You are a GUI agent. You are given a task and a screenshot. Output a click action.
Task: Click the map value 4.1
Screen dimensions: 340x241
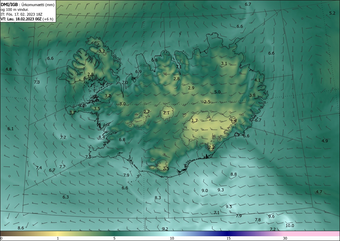click(257, 80)
